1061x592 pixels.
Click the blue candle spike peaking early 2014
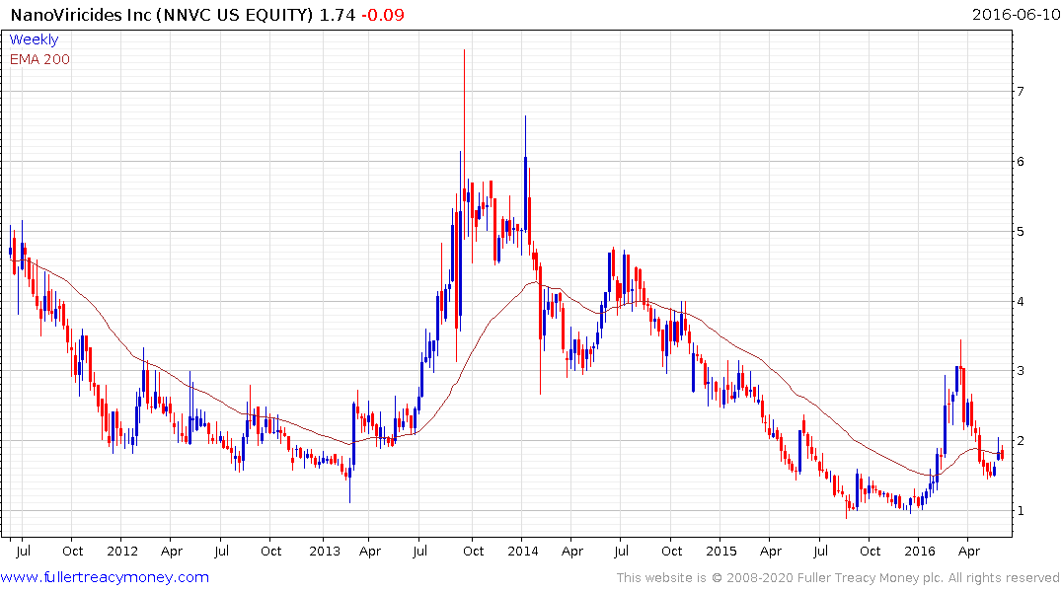[x=525, y=173]
